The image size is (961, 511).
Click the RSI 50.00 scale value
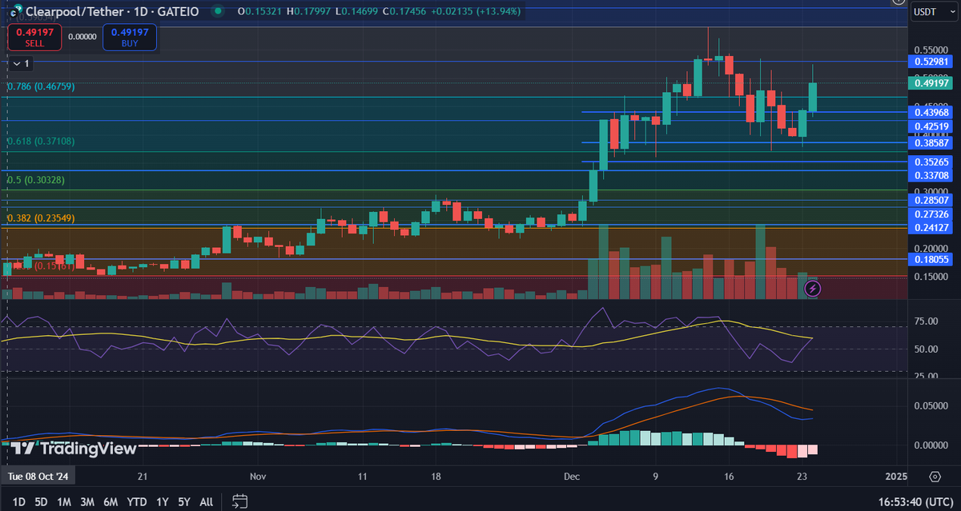click(927, 349)
